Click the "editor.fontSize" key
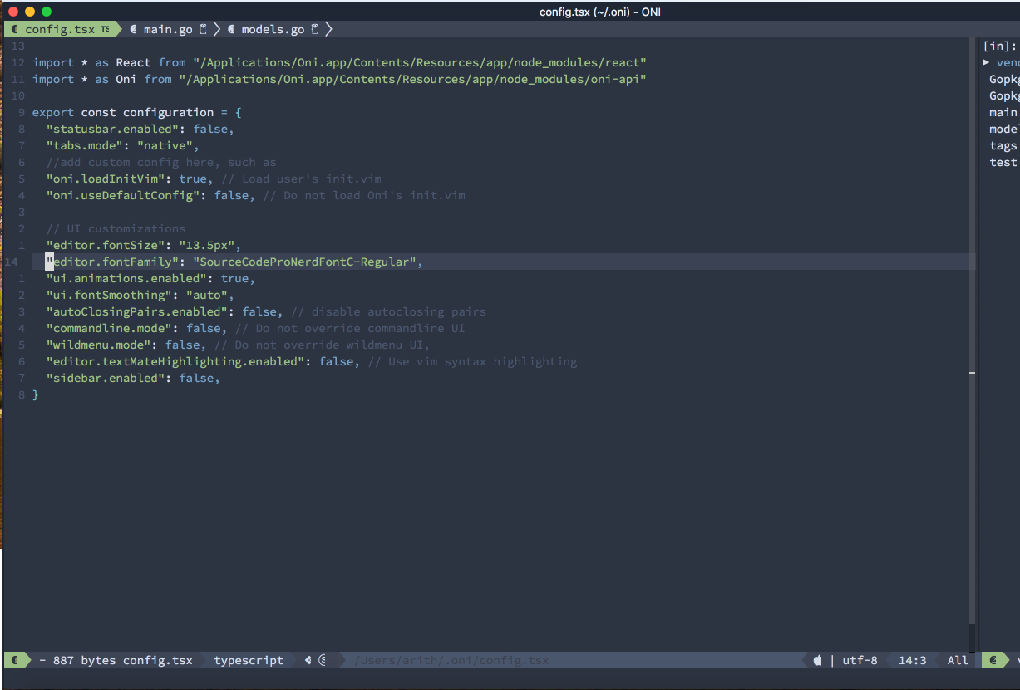Screen dimensions: 1020x690 (x=106, y=245)
